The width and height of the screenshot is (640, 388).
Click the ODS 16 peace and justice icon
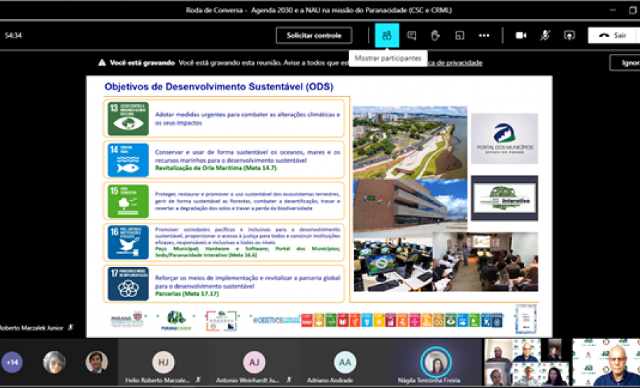[128, 243]
